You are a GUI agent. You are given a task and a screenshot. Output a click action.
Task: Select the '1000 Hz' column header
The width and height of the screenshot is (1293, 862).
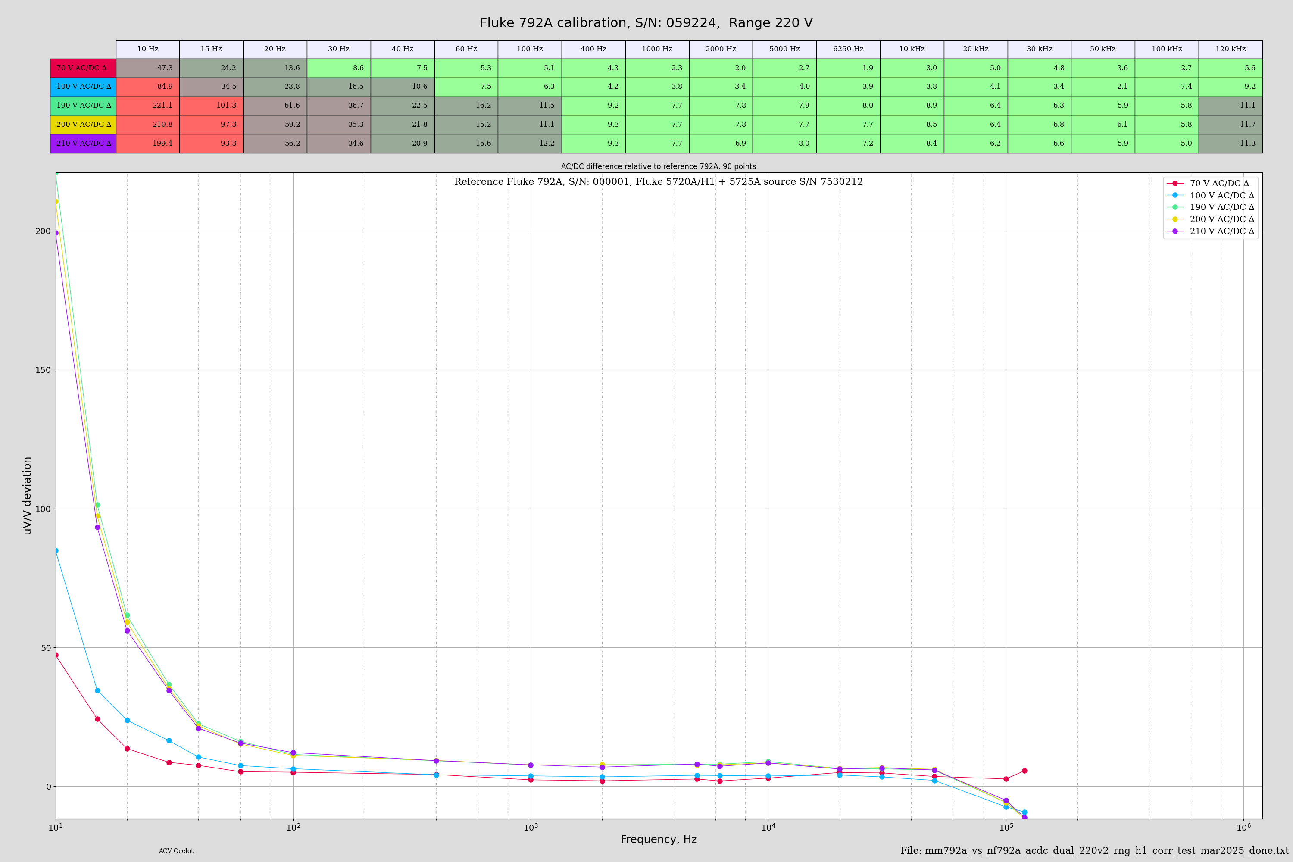pyautogui.click(x=658, y=49)
